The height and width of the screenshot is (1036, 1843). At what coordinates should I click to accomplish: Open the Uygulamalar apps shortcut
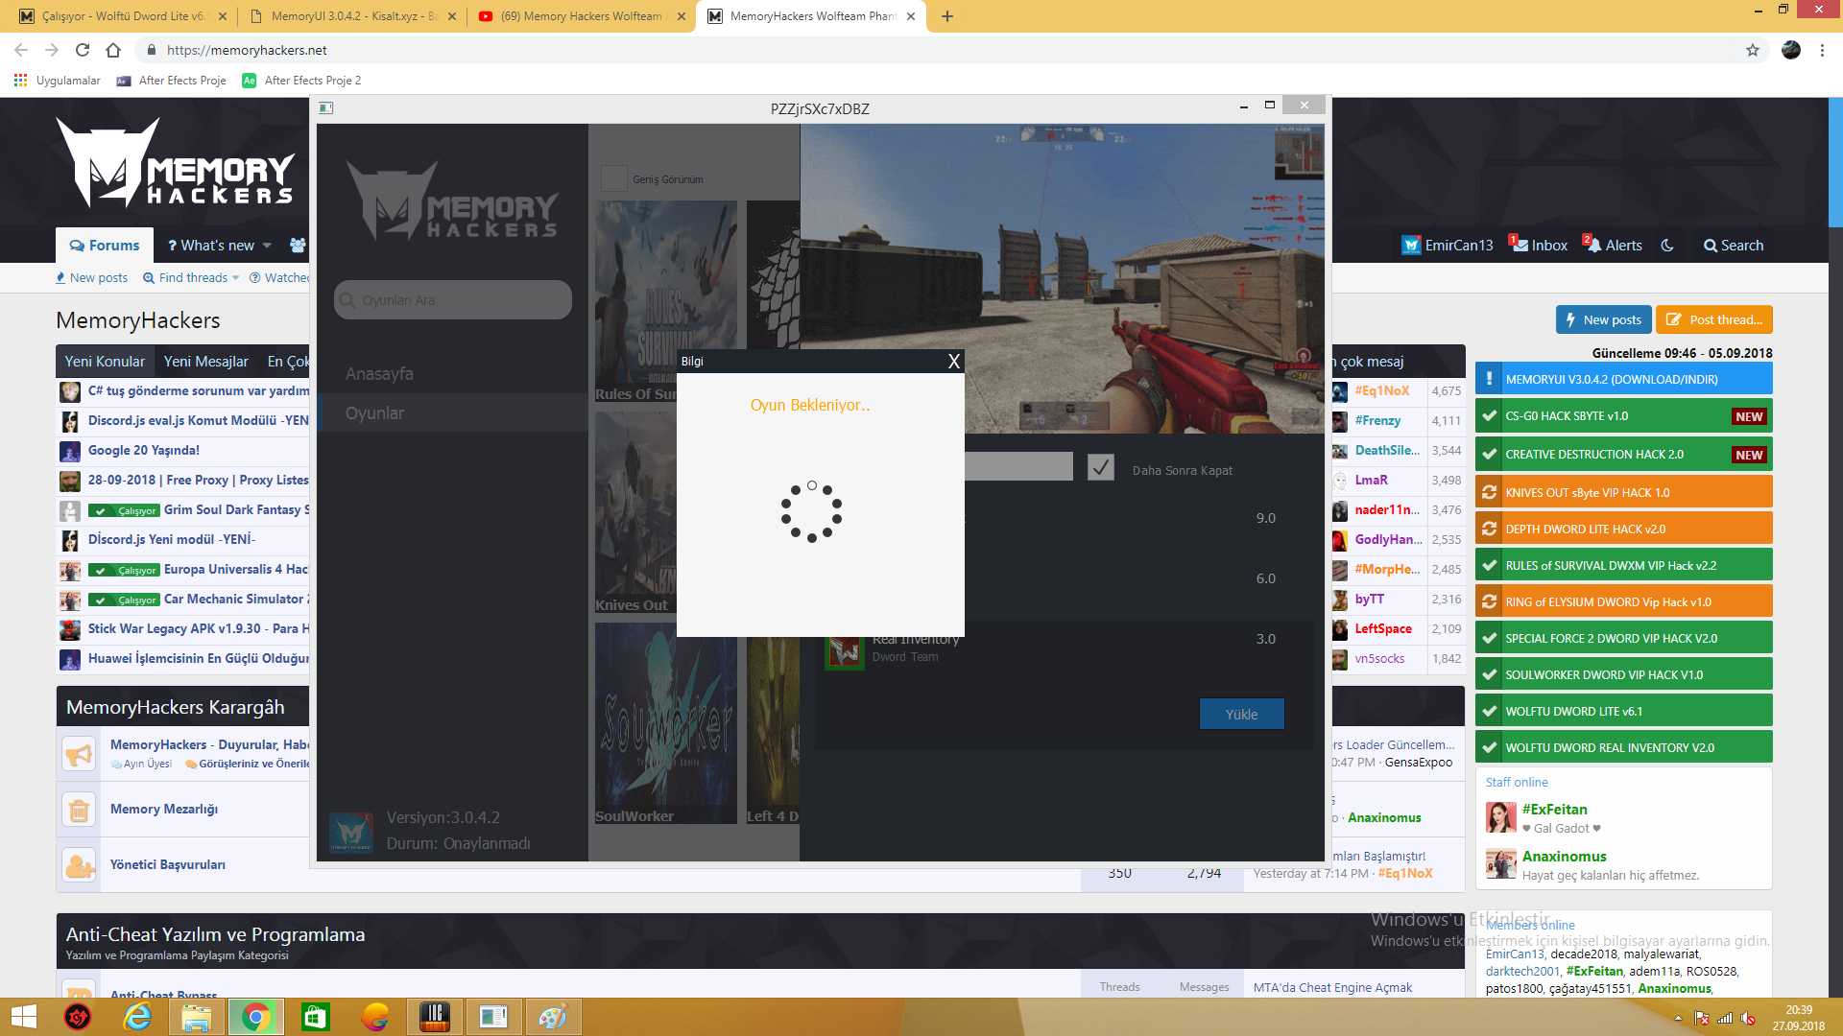pos(58,81)
